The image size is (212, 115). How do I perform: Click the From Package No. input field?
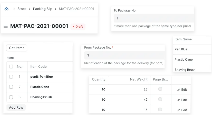[x=124, y=55]
